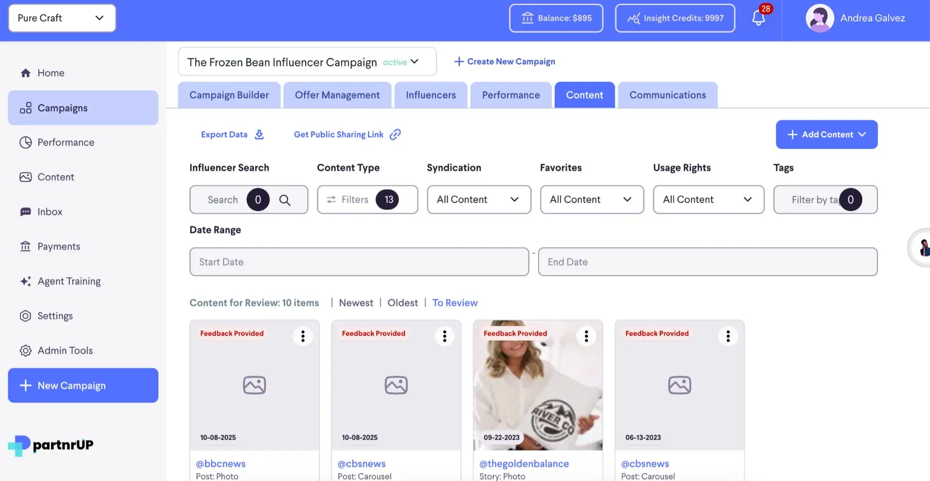Open @thegoldenbalance story photo thumbnail
Screen dimensions: 930x481
coord(538,385)
